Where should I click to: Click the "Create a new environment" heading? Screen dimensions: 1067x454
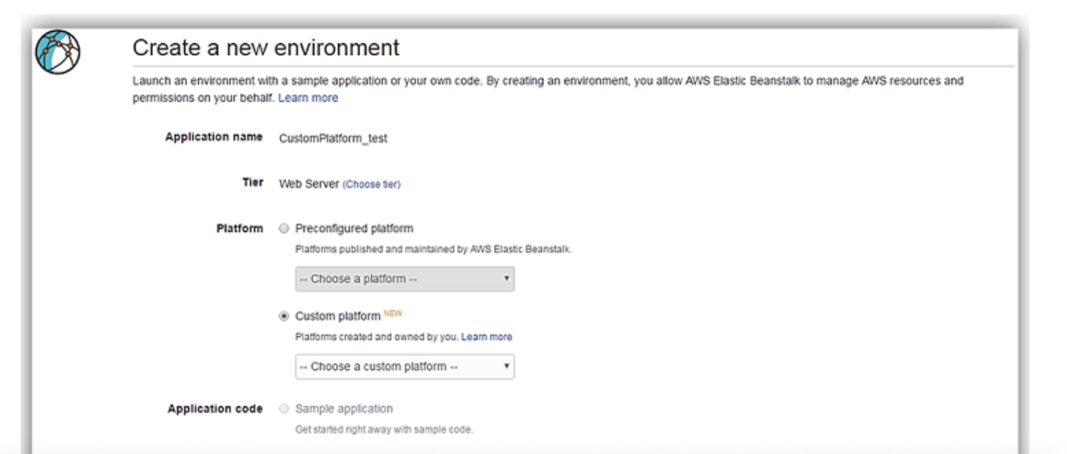[265, 48]
